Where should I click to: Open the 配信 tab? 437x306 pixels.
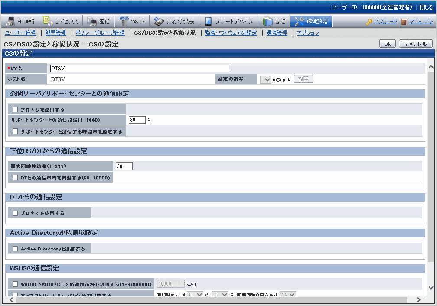[99, 21]
